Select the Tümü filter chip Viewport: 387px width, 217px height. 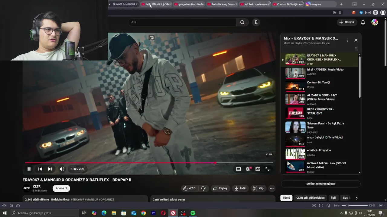click(286, 198)
